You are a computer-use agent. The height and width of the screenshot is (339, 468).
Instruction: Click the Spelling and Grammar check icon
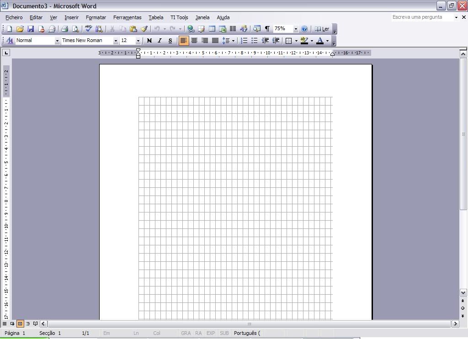[89, 29]
